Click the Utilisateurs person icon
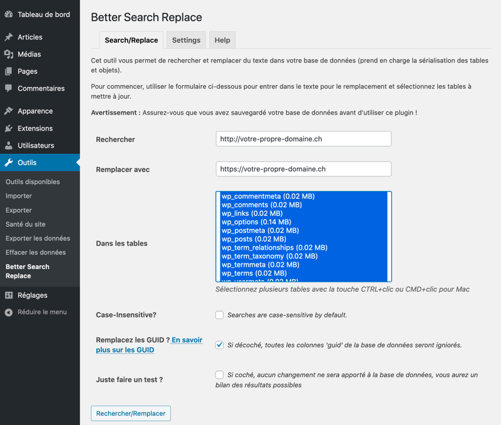The image size is (501, 425). pyautogui.click(x=9, y=146)
